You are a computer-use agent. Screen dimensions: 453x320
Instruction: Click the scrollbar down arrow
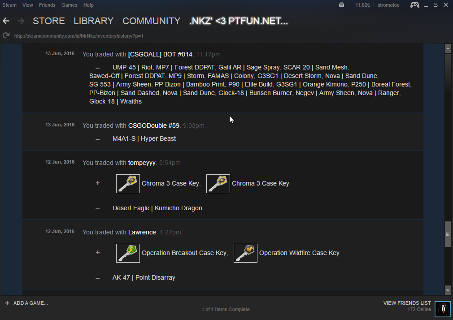447,290
